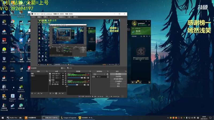Image resolution: width=214 pixels, height=120 pixels.
Task: Open the 文件(F) menu in OBS
Action: pos(33,17)
